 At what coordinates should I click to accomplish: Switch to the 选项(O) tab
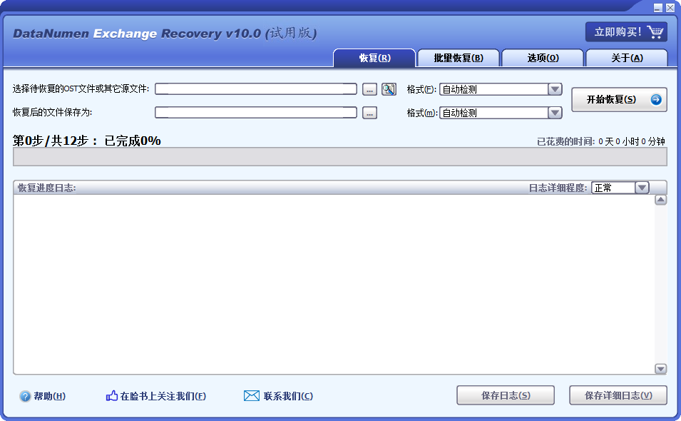point(542,57)
